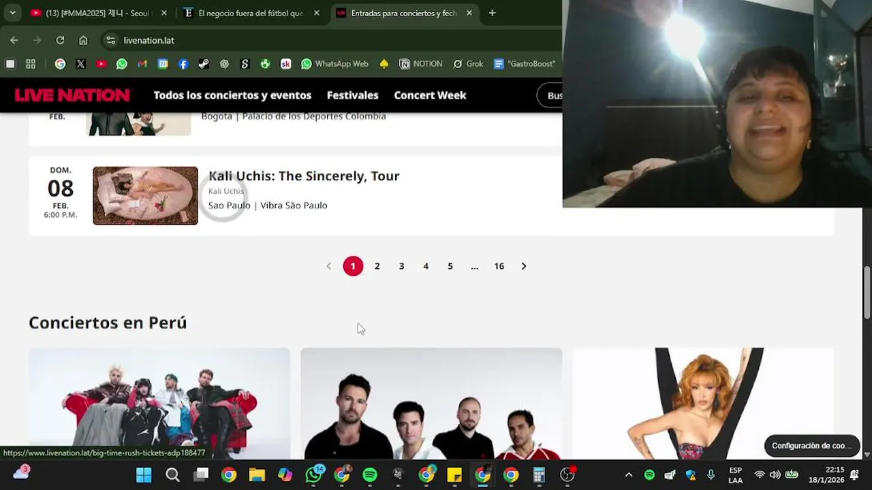Open the Gmail bookmark icon
Screen dimensions: 872x490
tap(142, 64)
